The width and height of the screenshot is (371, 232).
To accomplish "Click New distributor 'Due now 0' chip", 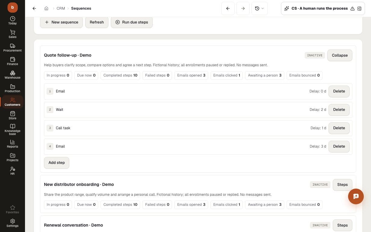I will (x=86, y=205).
